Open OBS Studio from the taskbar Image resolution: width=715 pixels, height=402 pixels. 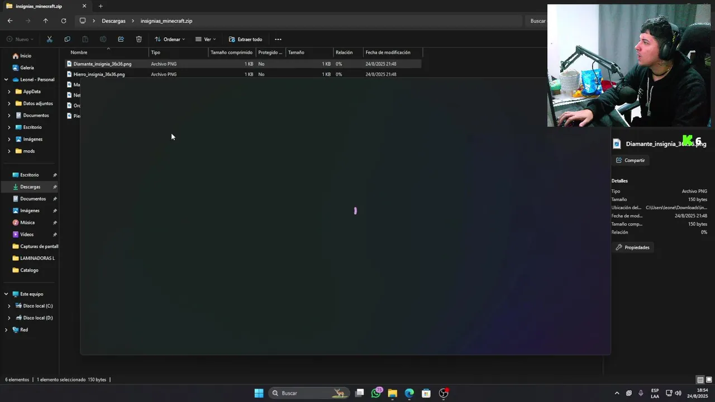444,393
